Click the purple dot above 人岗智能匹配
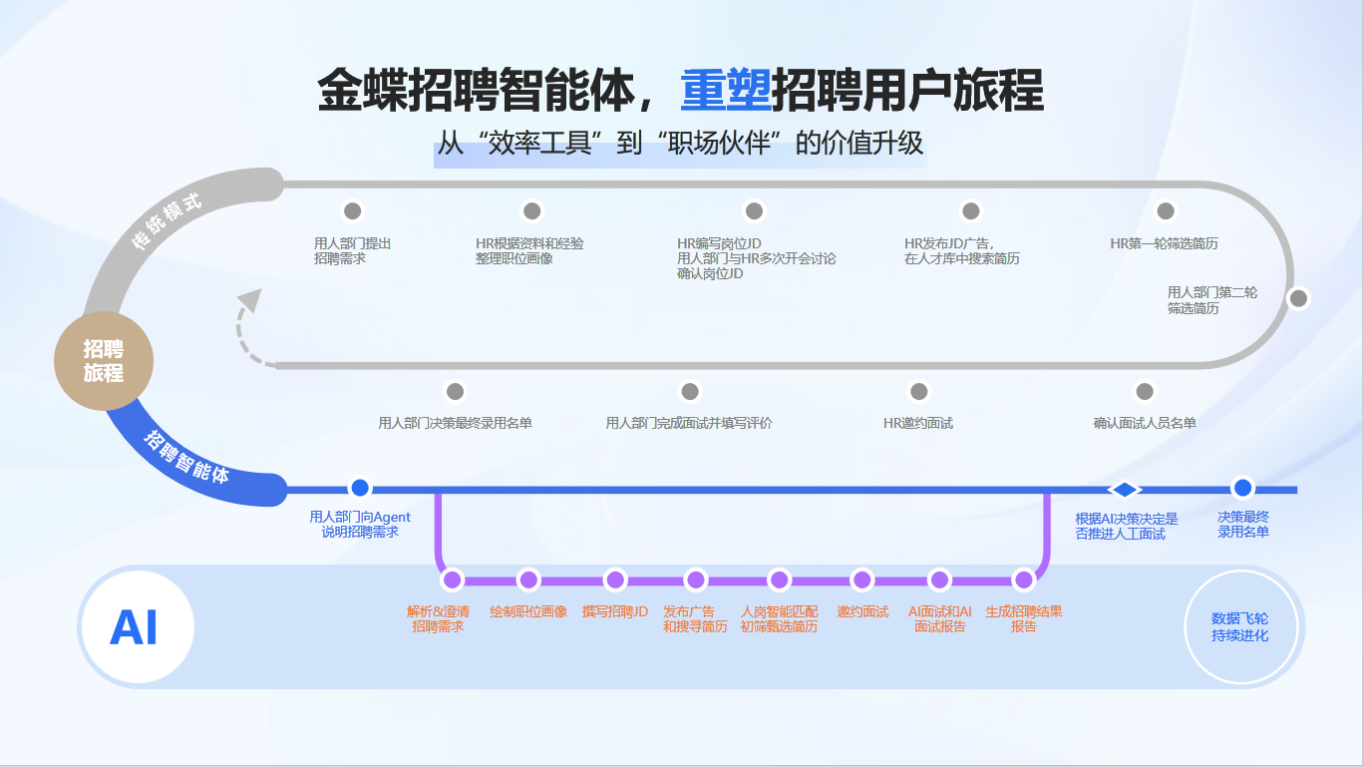Screen dimensions: 1363x767 click(779, 579)
